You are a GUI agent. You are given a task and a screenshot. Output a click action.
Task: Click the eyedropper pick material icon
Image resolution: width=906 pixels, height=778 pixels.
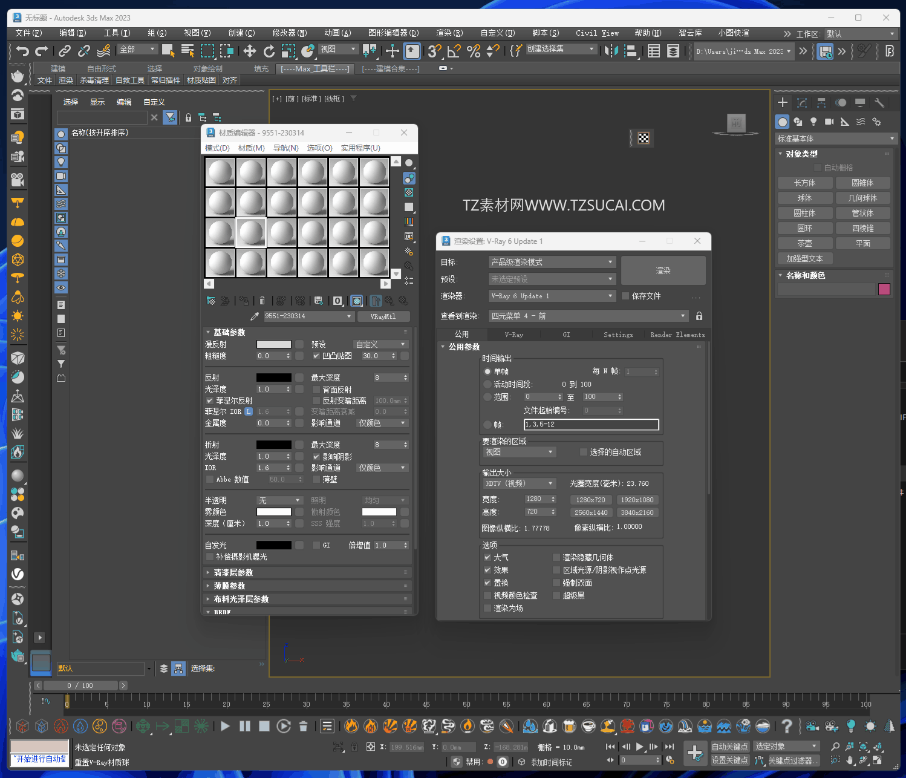pyautogui.click(x=255, y=316)
